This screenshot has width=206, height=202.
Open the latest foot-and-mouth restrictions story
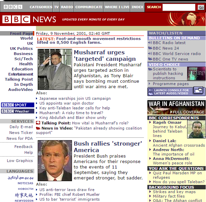(89, 40)
